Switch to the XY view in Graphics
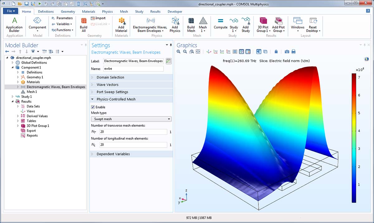Viewport: 374px width, 223px height. (215, 52)
